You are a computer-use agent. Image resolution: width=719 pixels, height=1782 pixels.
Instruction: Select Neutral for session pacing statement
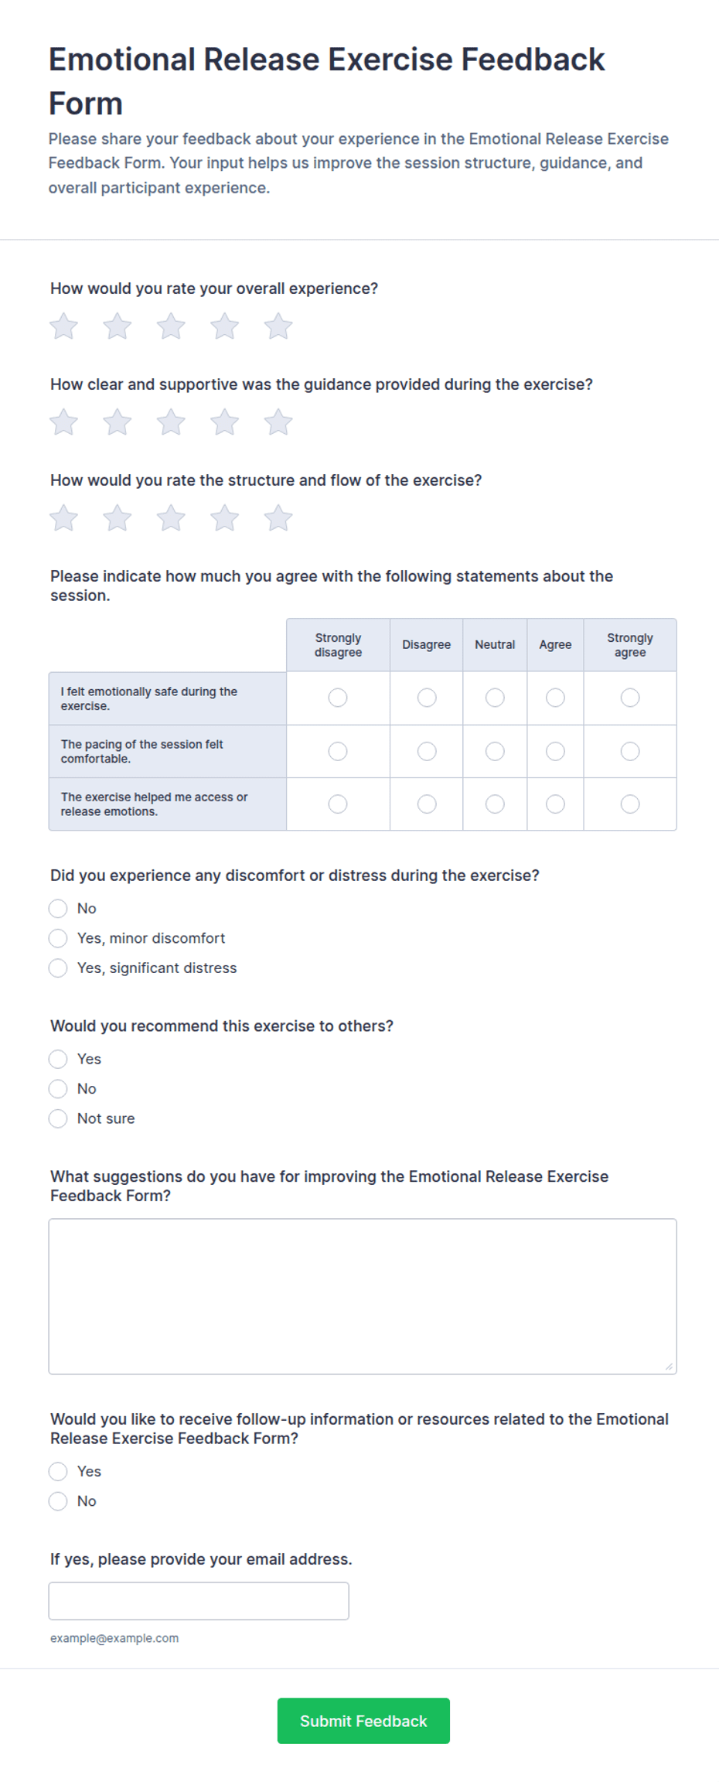pos(495,751)
